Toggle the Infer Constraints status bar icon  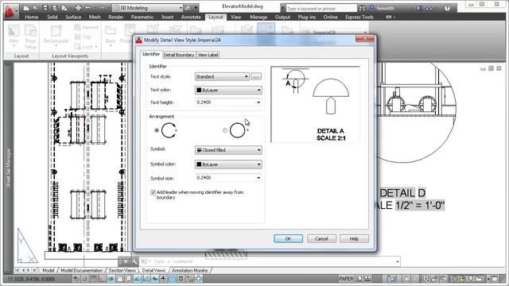[x=76, y=279]
